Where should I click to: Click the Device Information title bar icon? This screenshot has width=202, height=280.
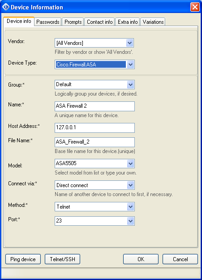pos(5,7)
